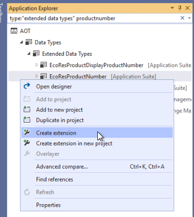Choose Open designer from context menu
Viewport: 194px width, 217px height.
pos(97,87)
